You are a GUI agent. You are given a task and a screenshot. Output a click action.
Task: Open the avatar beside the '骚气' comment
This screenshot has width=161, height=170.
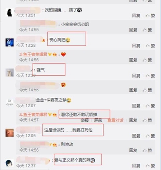coord(10,73)
